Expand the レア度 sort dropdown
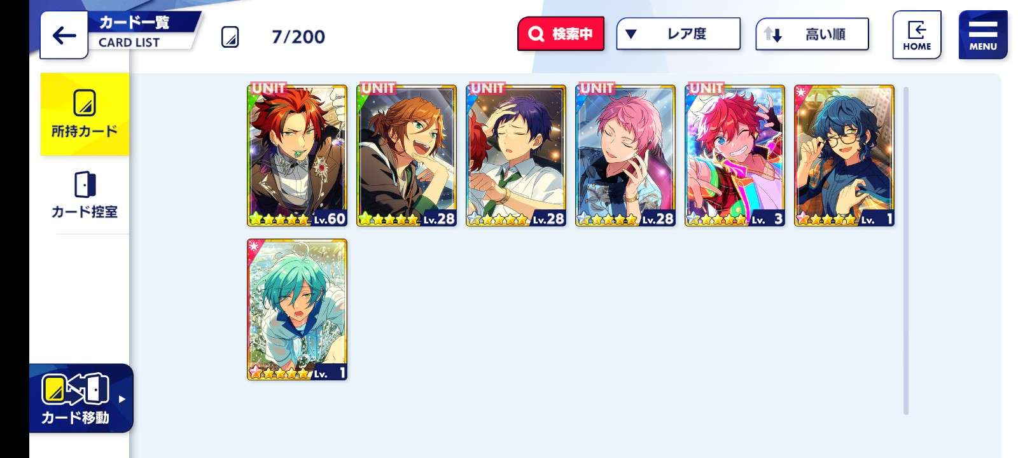 click(678, 34)
